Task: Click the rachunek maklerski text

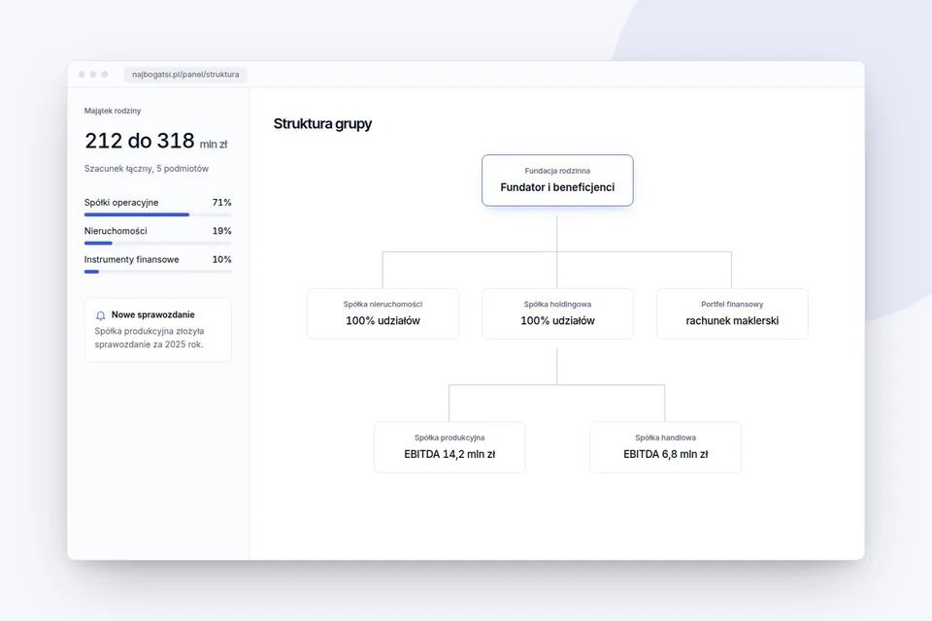Action: [x=732, y=321]
